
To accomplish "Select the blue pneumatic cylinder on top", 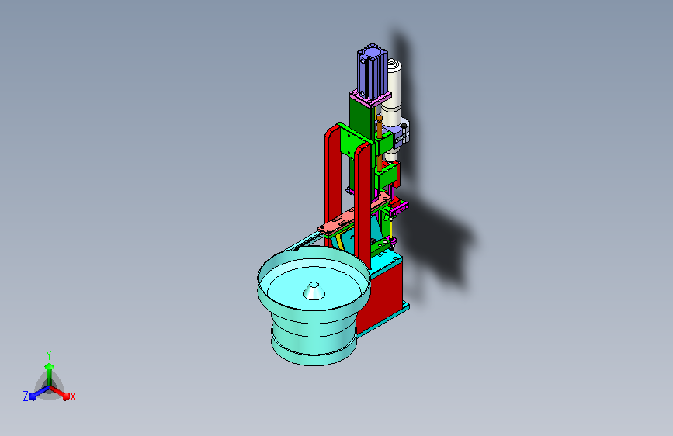I will coord(372,71).
